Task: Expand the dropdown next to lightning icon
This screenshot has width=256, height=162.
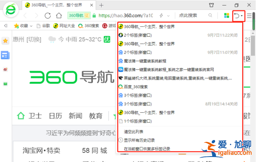Action: (168, 16)
